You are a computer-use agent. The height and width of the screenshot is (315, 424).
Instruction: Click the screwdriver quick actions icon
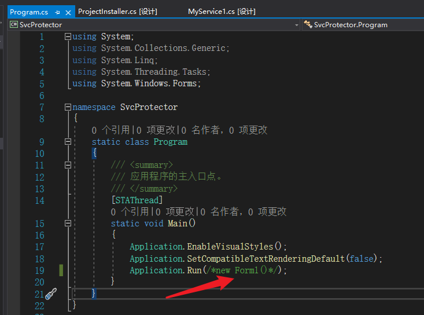(51, 294)
